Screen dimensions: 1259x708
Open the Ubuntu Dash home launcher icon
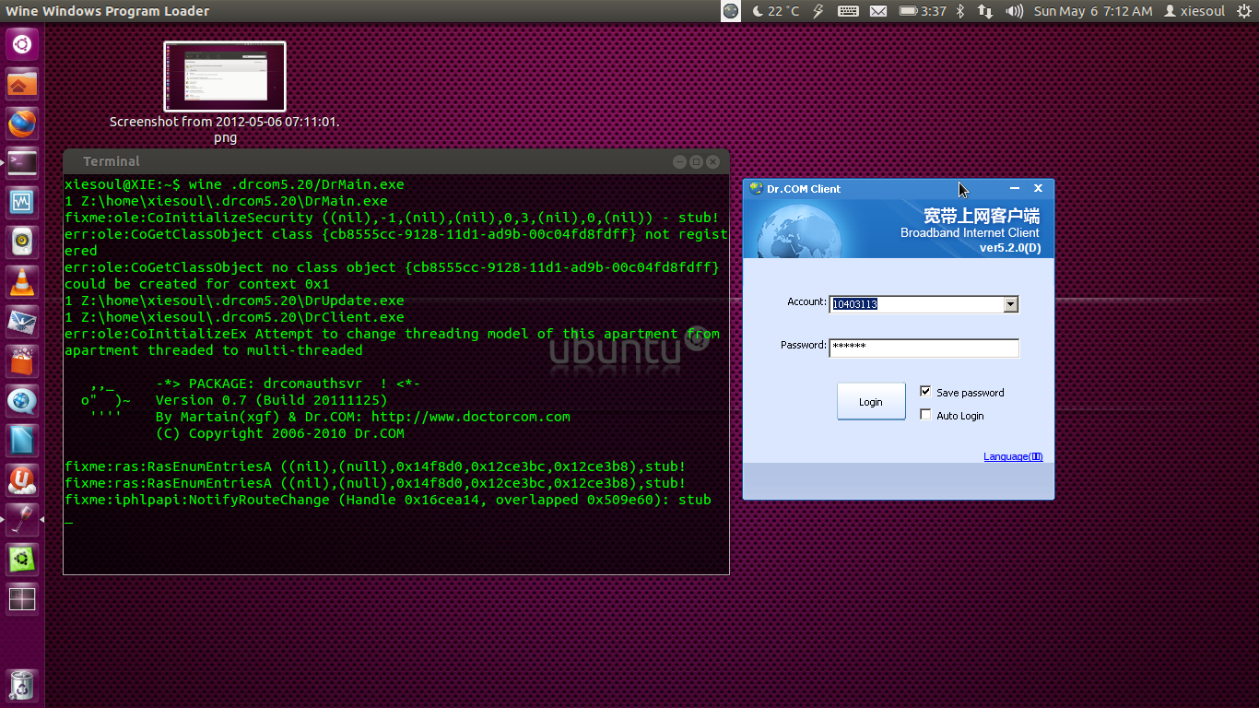(x=22, y=44)
